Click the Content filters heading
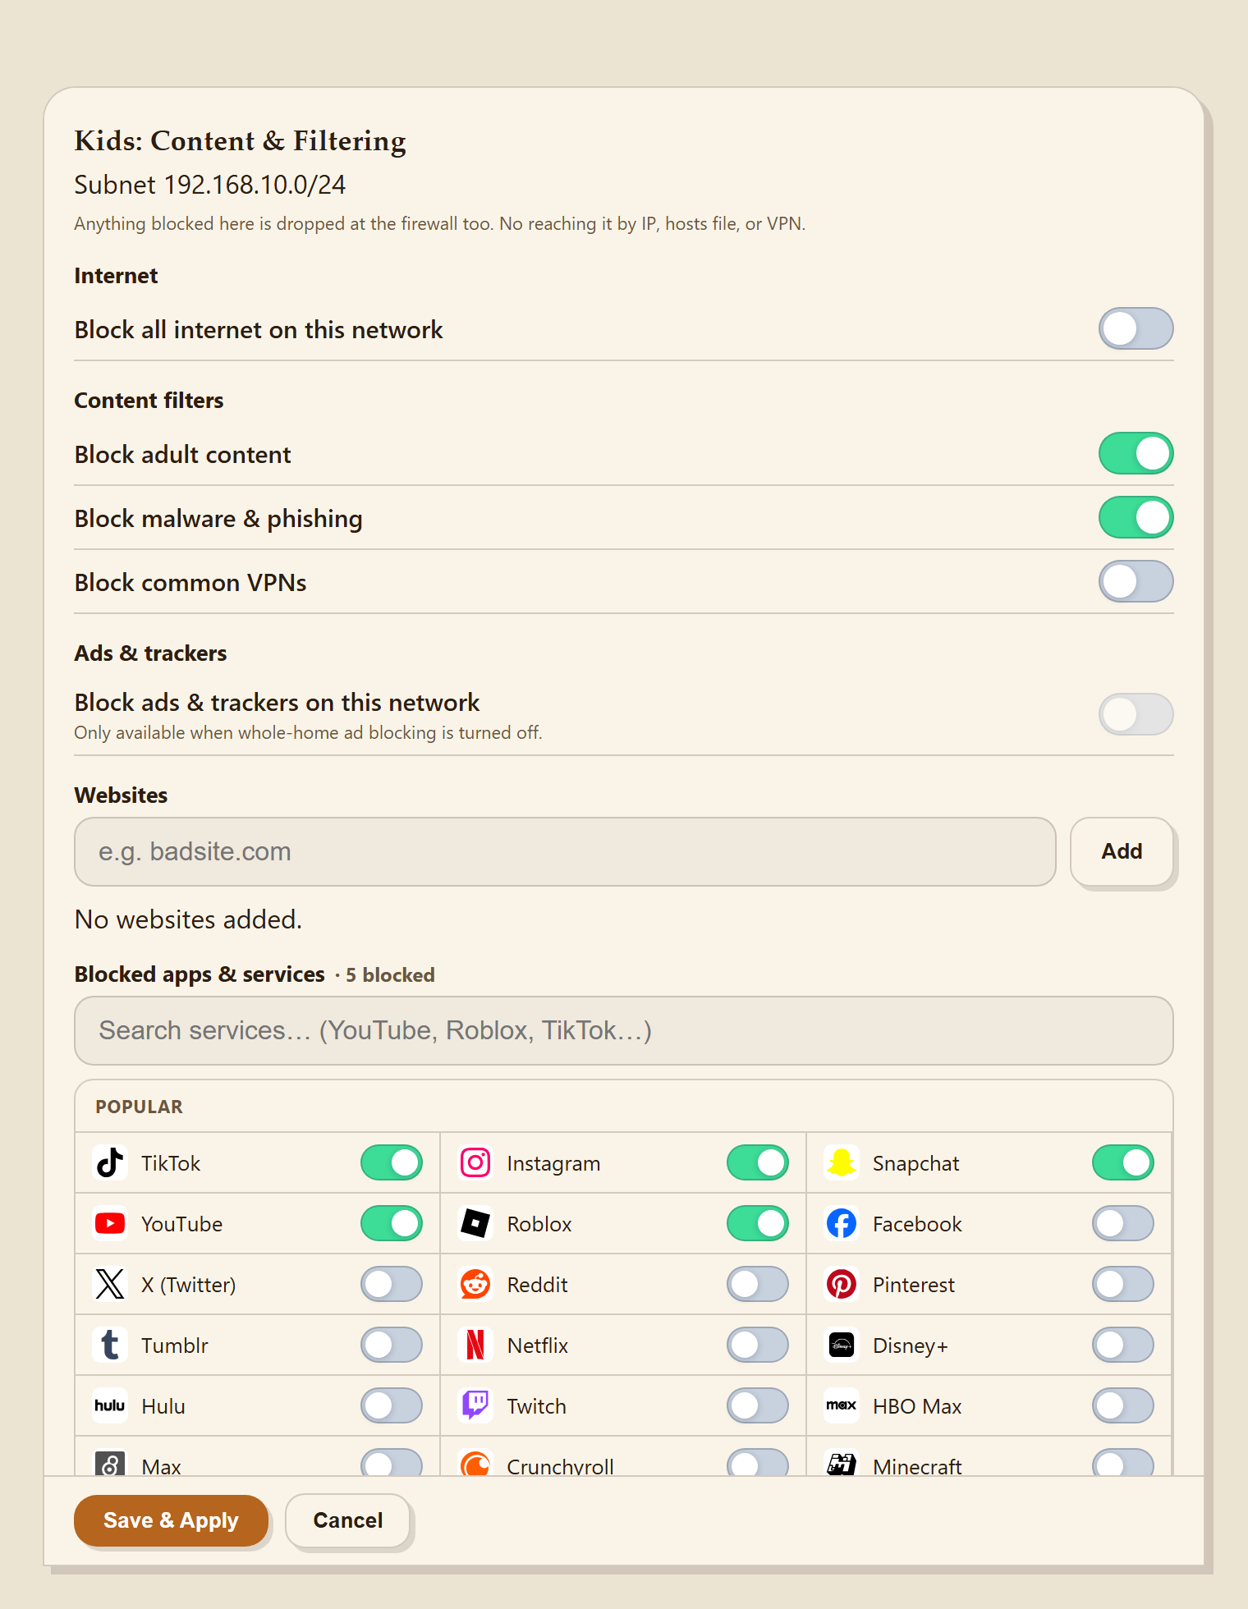Screen dimensions: 1248x1609 click(x=149, y=401)
